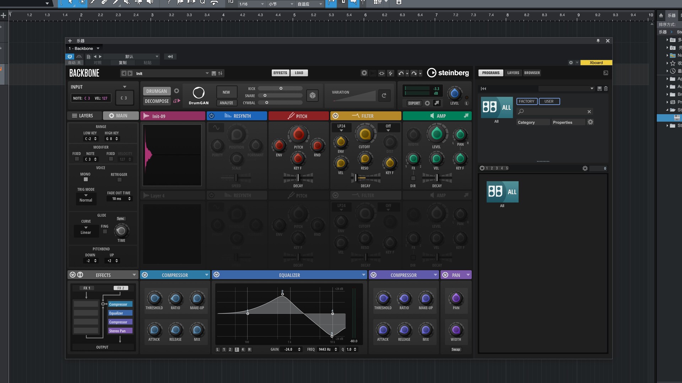Viewport: 682px width, 383px height.
Task: Pop out the programs panel with arrow icon
Action: [x=606, y=73]
